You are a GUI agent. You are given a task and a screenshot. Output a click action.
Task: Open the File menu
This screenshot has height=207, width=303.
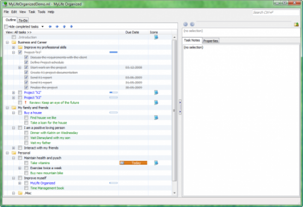[x=6, y=12]
